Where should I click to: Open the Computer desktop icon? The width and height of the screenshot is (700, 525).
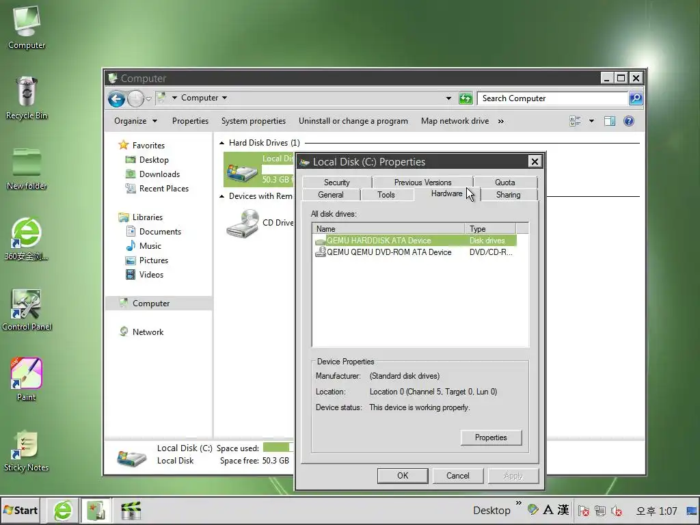[x=27, y=27]
